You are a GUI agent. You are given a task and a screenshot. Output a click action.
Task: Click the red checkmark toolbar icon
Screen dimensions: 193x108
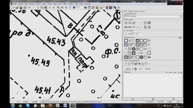tap(50, 7)
